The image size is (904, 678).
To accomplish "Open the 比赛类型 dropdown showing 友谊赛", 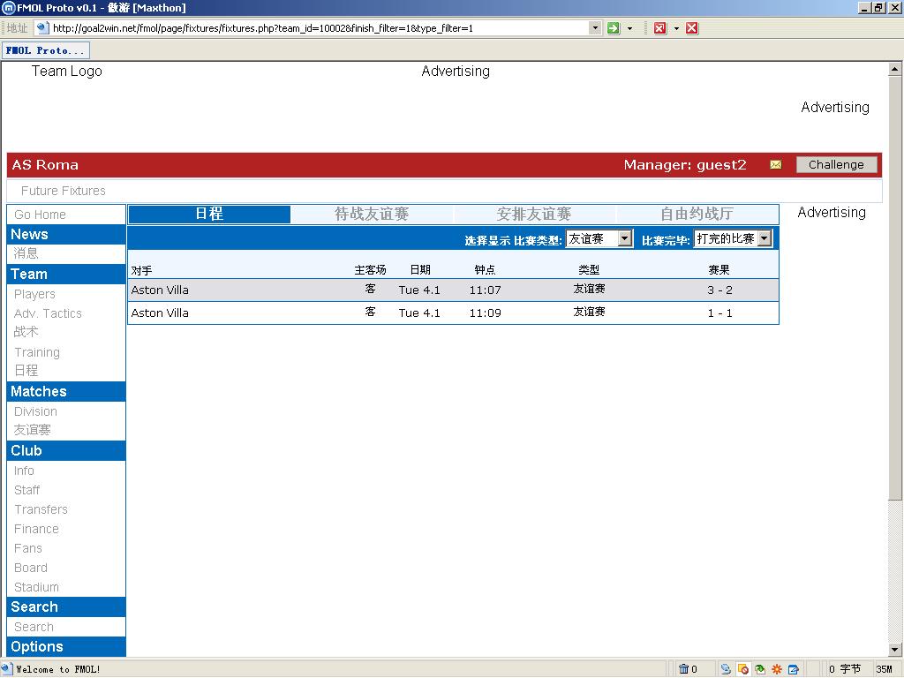I will point(599,238).
